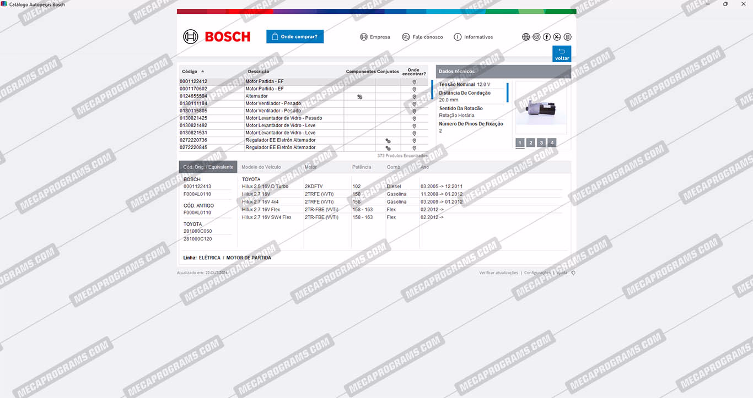Click the Verificar atualizações link
Viewport: 753px width, 398px height.
click(x=498, y=273)
